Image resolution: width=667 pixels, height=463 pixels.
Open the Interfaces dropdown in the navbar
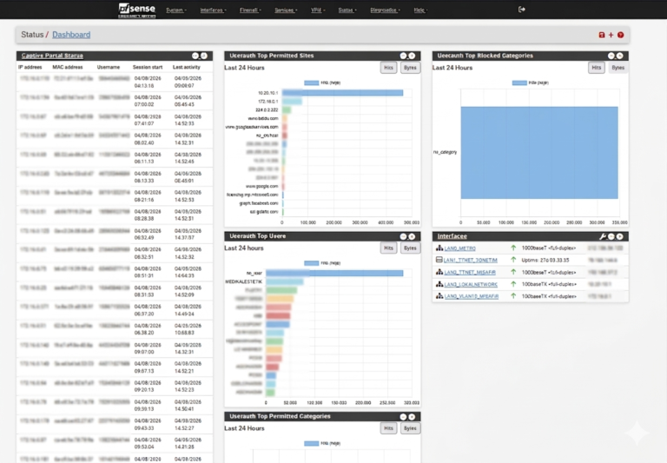point(213,10)
